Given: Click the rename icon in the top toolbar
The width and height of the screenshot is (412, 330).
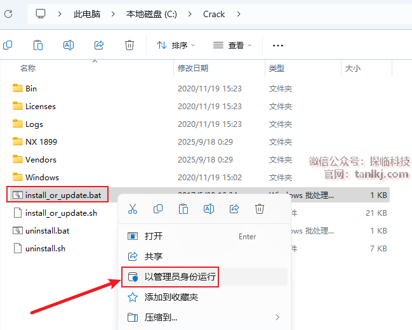Looking at the screenshot, I should click(69, 45).
